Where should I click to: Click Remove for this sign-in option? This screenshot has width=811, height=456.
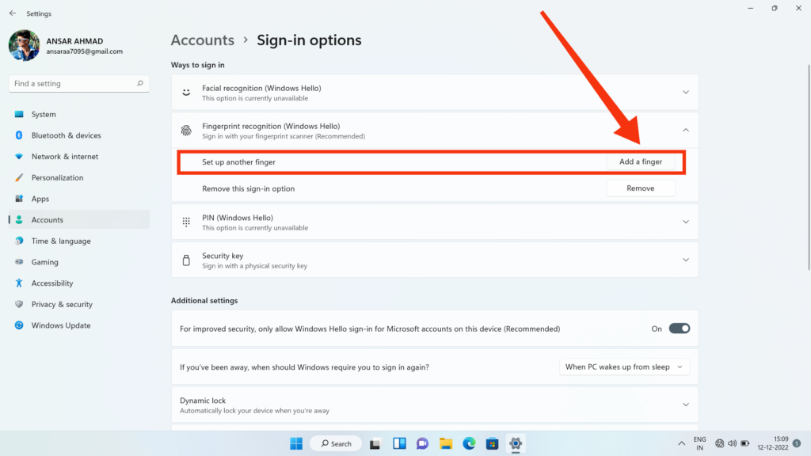[640, 188]
